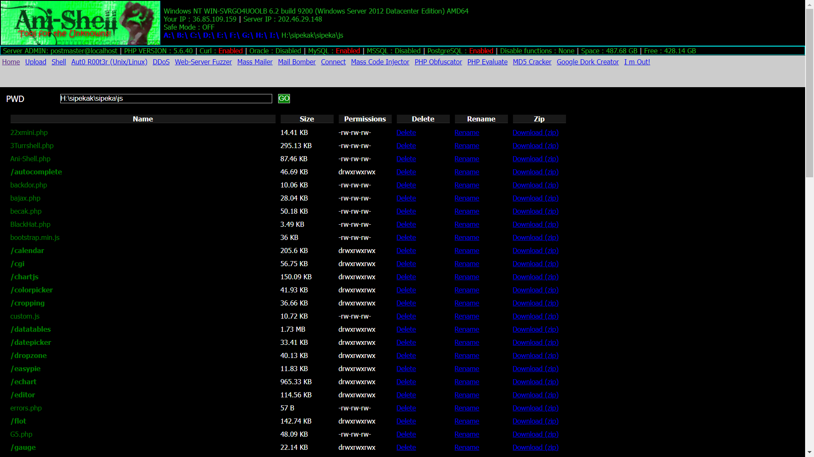Viewport: 814px width, 457px height.
Task: Open the bajax.php file
Action: (x=25, y=198)
